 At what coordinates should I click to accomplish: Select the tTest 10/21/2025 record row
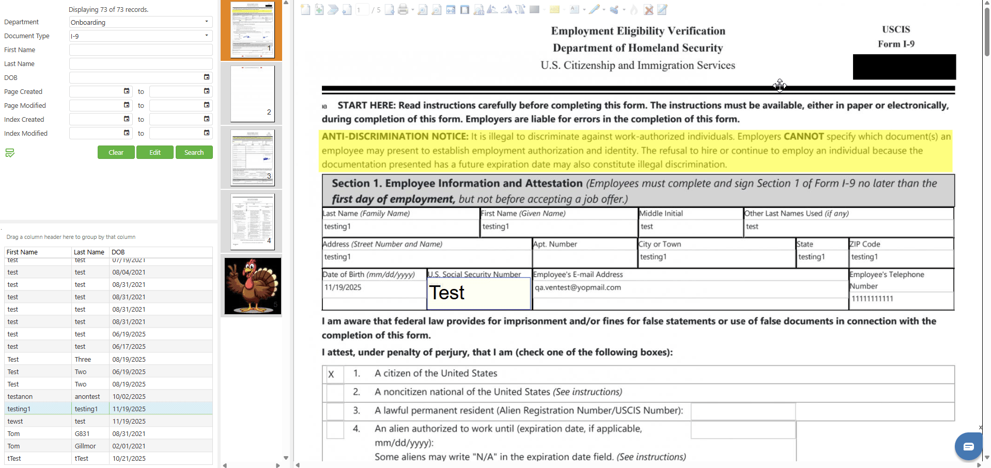pos(109,458)
